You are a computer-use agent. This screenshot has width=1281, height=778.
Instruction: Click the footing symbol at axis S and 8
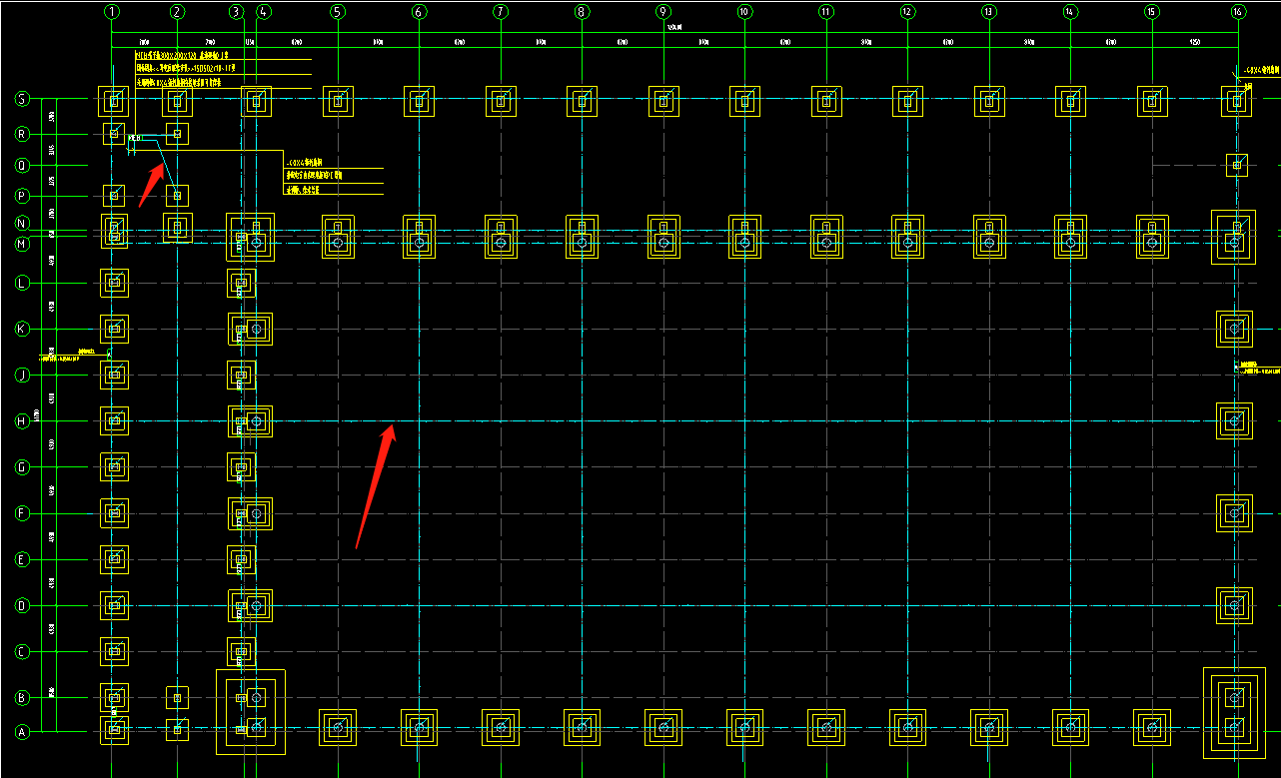582,101
